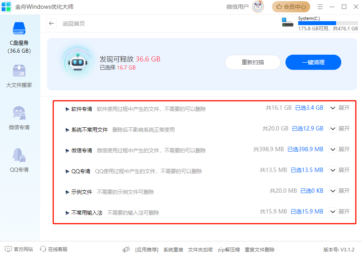Select 已选15.9 MB value

(307, 212)
